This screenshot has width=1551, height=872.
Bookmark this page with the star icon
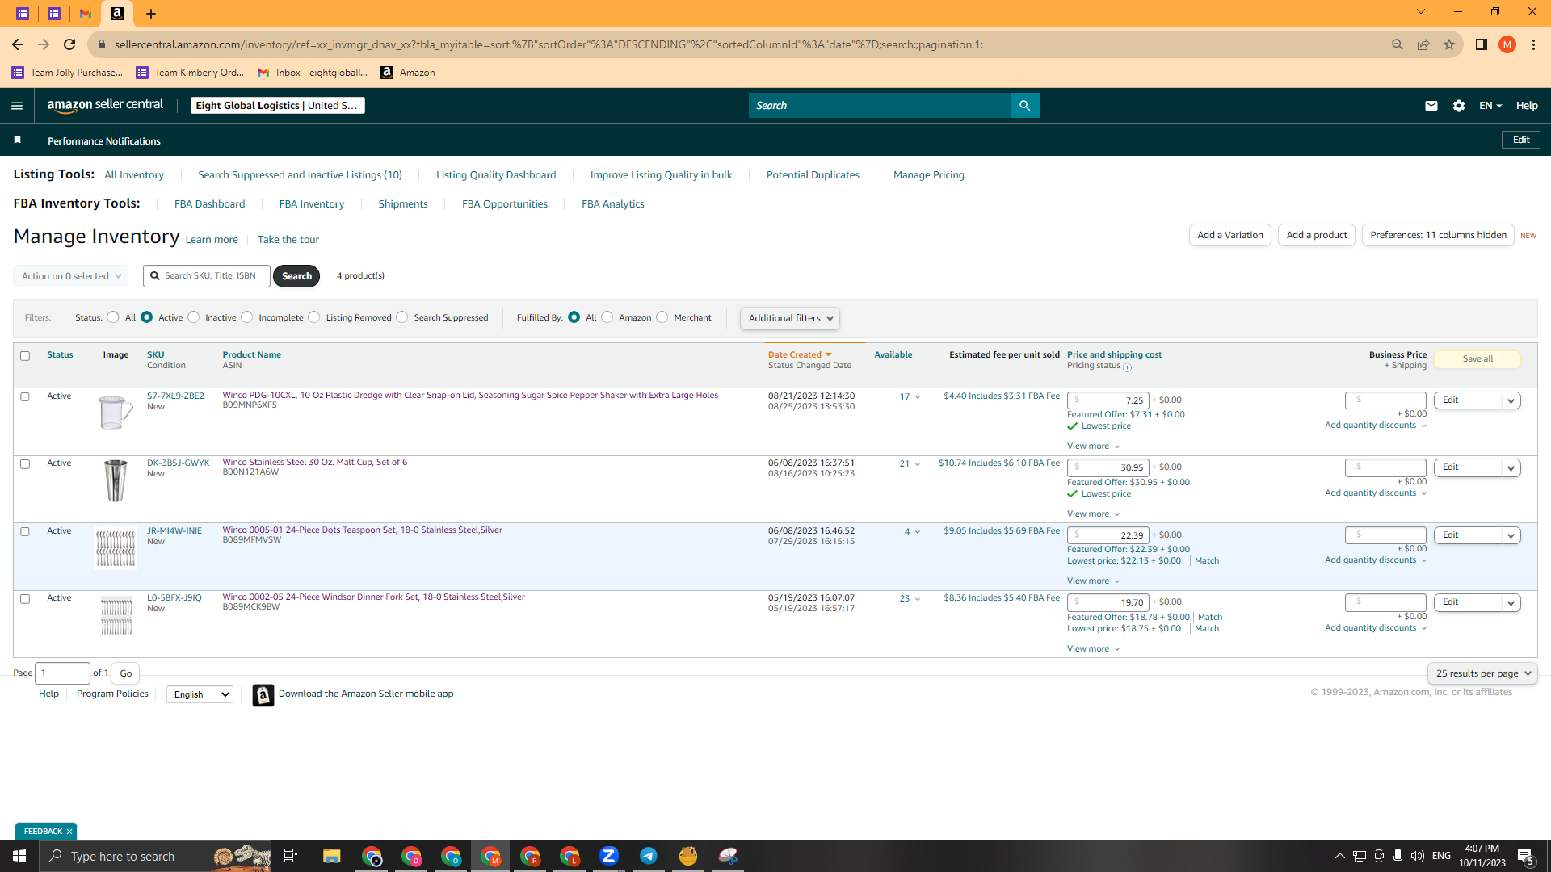(x=1449, y=44)
